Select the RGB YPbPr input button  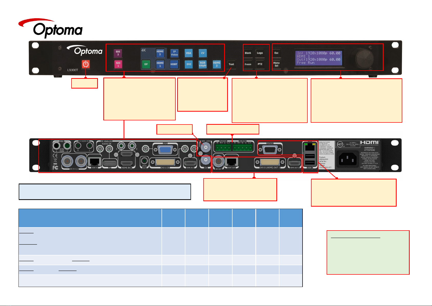tap(203, 64)
